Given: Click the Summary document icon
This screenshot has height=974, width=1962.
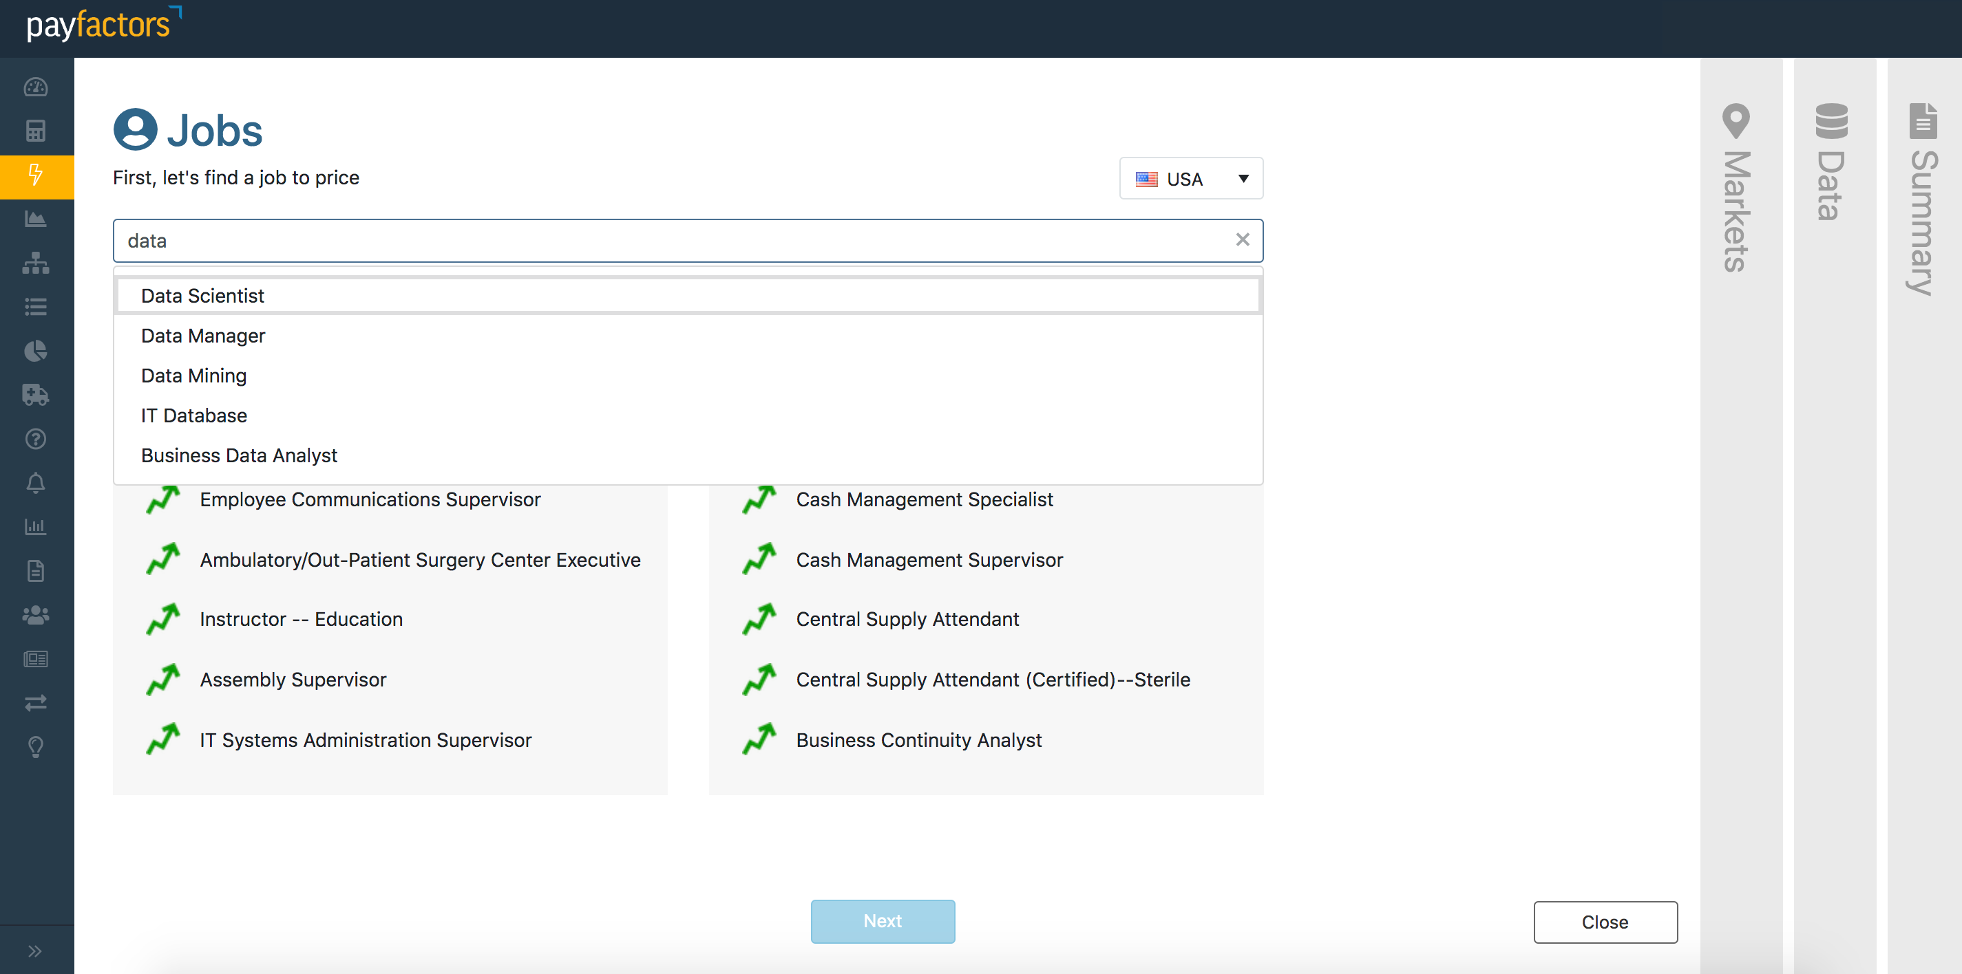Looking at the screenshot, I should pos(1923,121).
